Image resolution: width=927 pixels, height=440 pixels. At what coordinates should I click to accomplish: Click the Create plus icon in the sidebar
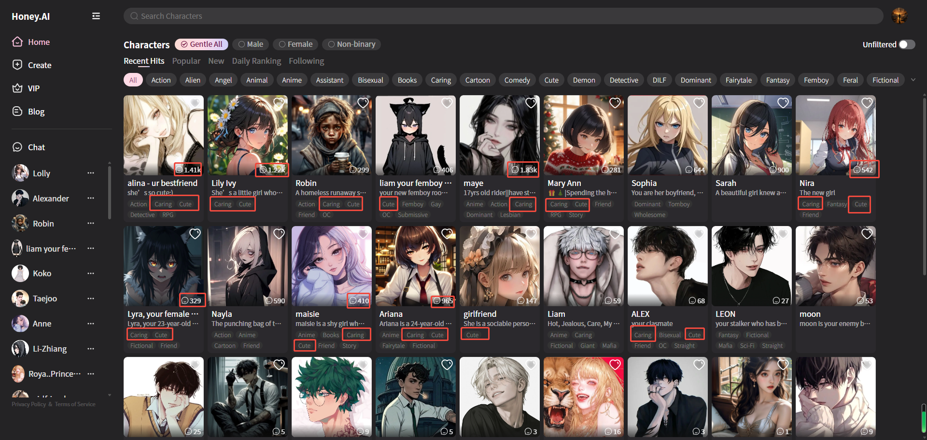click(x=17, y=65)
